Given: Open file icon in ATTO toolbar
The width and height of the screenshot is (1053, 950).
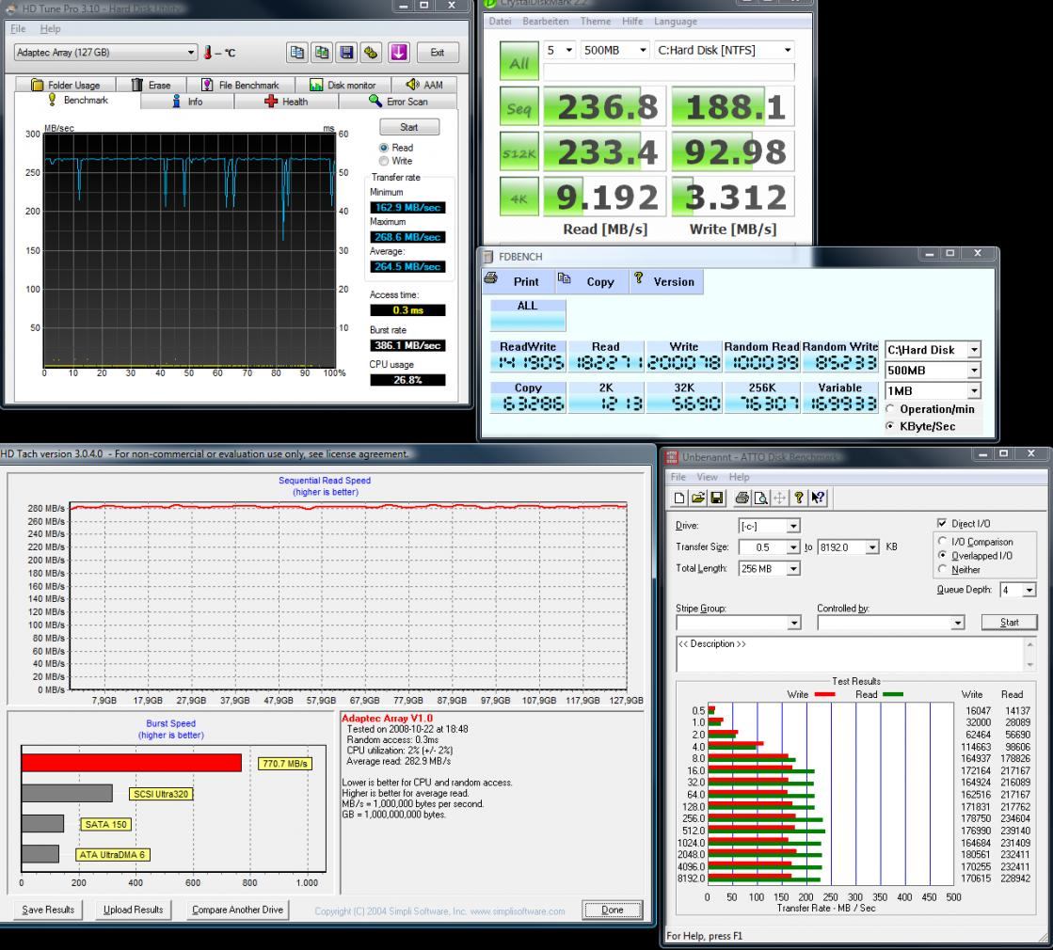Looking at the screenshot, I should pos(698,499).
